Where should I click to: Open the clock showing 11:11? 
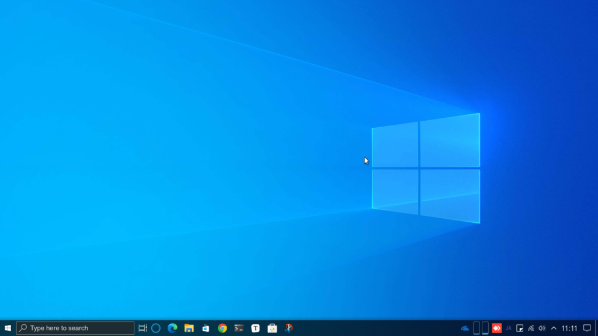coord(569,328)
